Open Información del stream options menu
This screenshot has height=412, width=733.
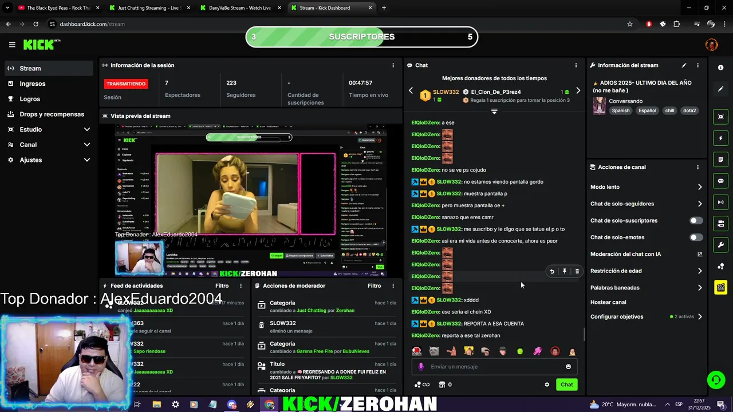click(x=697, y=65)
